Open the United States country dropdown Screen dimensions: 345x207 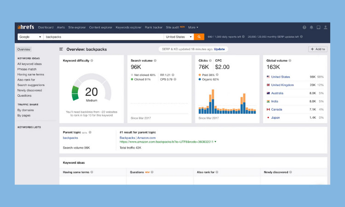pos(178,37)
